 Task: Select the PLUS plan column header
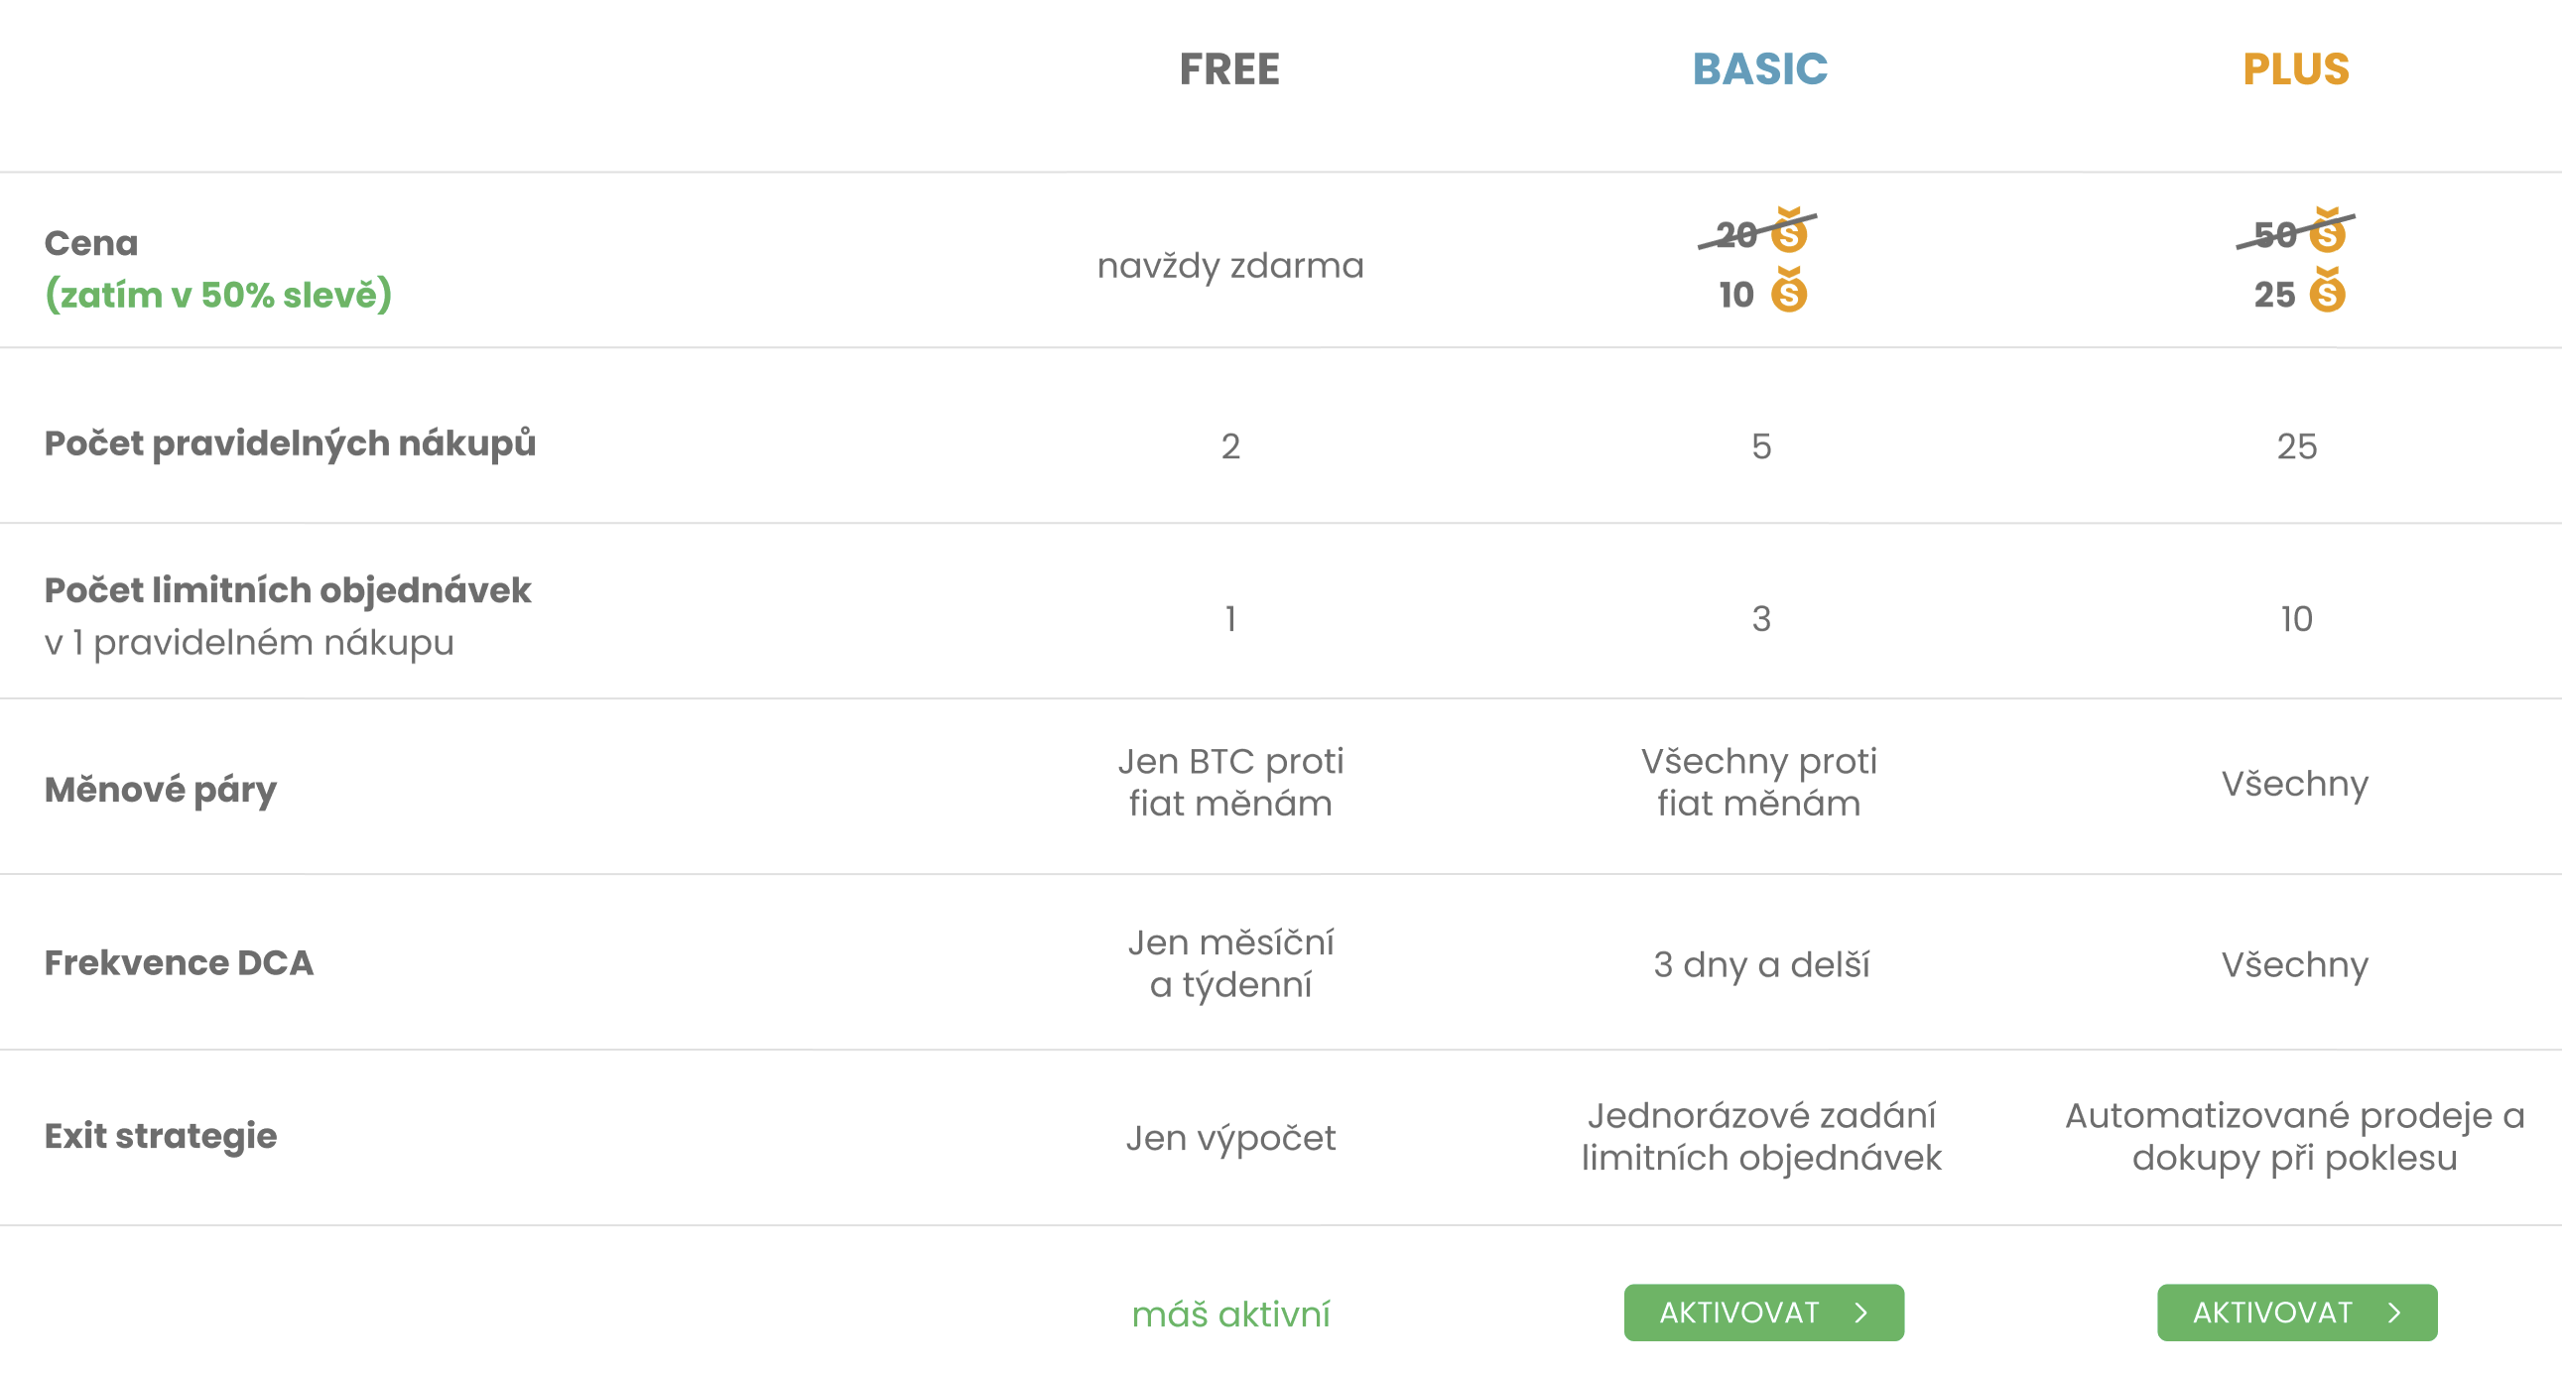(x=2295, y=69)
